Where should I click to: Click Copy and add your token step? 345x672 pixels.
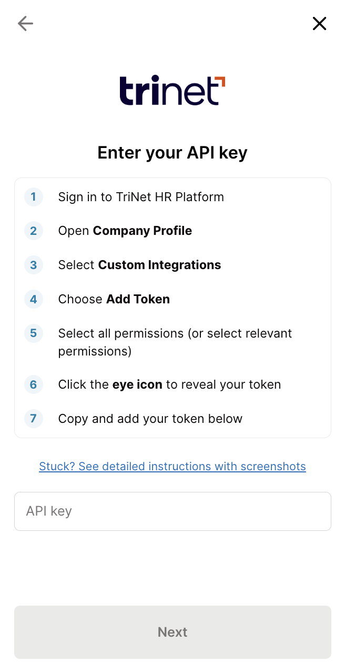point(150,419)
